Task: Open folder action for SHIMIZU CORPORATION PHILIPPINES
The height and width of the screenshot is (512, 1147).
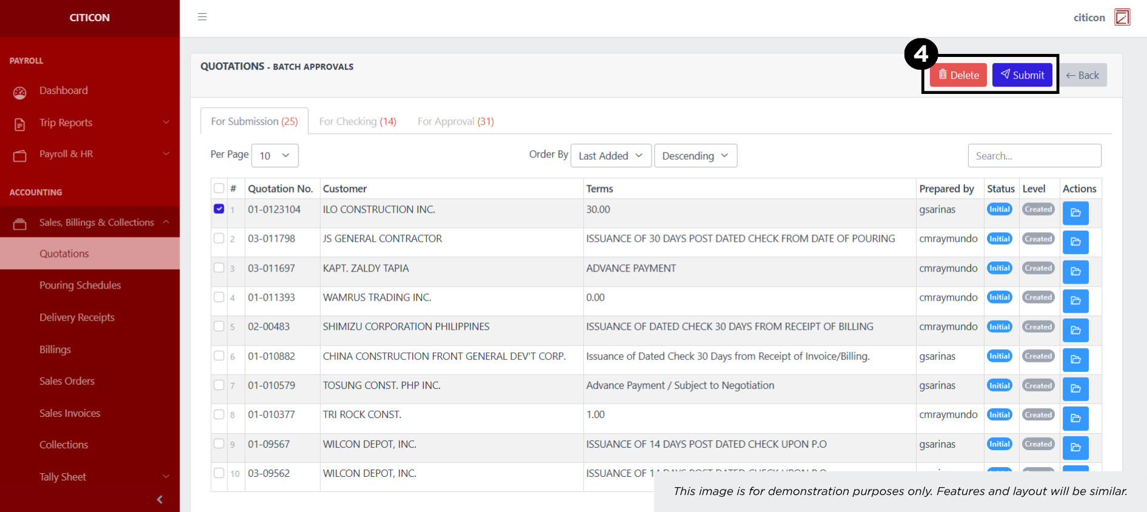Action: pyautogui.click(x=1075, y=330)
